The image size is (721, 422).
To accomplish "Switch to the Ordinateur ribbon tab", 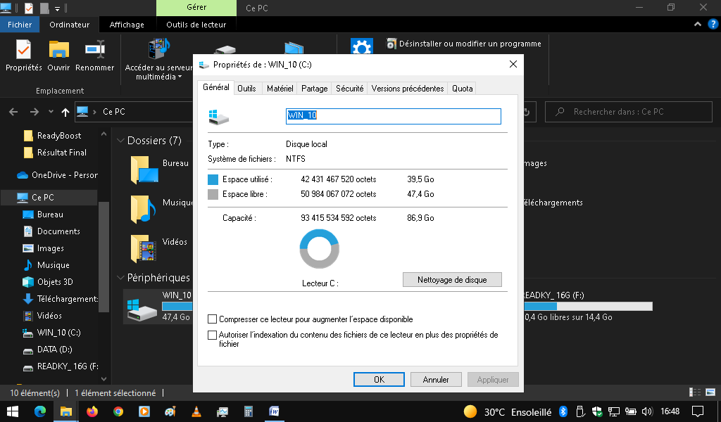I will 70,25.
